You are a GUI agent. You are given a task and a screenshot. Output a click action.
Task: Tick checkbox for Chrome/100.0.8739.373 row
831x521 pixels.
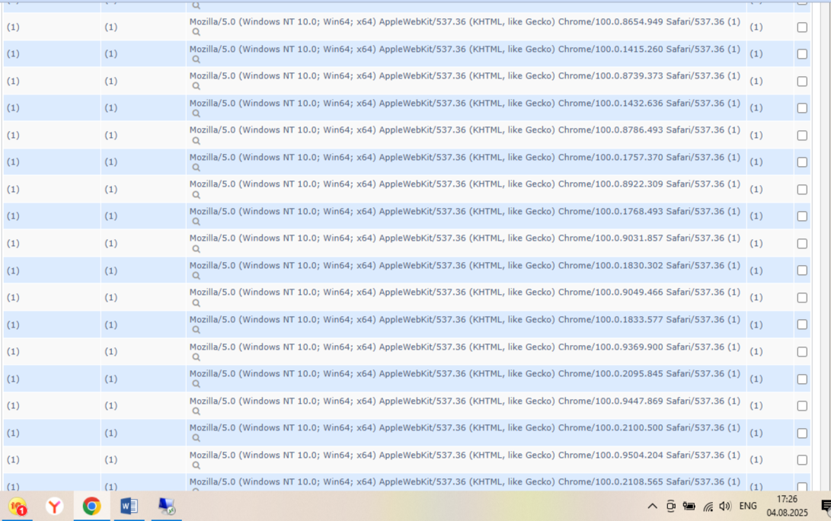[x=802, y=81]
